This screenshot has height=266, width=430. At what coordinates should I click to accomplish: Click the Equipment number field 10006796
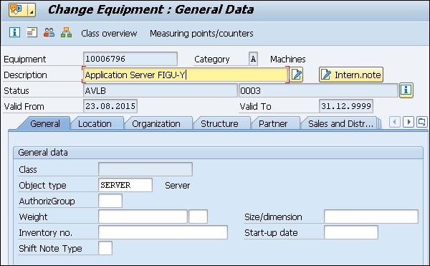[x=130, y=59]
